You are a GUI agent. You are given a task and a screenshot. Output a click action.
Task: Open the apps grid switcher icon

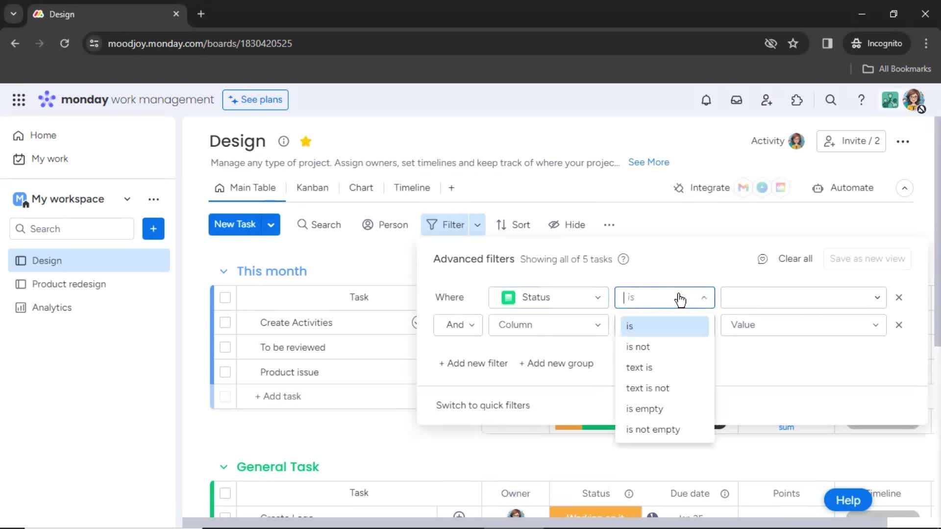click(19, 100)
